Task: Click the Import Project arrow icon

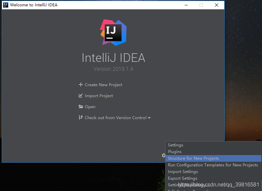Action: point(80,95)
